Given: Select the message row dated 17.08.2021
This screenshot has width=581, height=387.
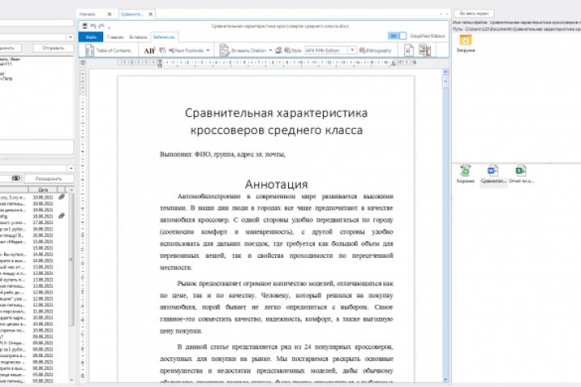Looking at the screenshot, I should click(x=33, y=223).
